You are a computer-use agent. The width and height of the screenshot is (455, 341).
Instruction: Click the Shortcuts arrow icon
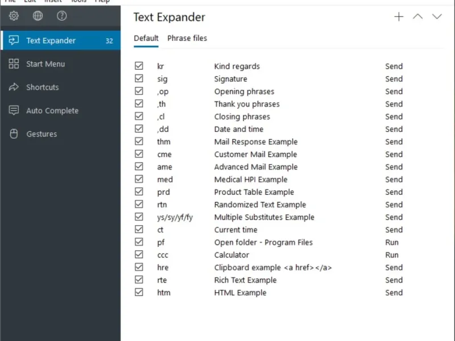[x=14, y=88]
